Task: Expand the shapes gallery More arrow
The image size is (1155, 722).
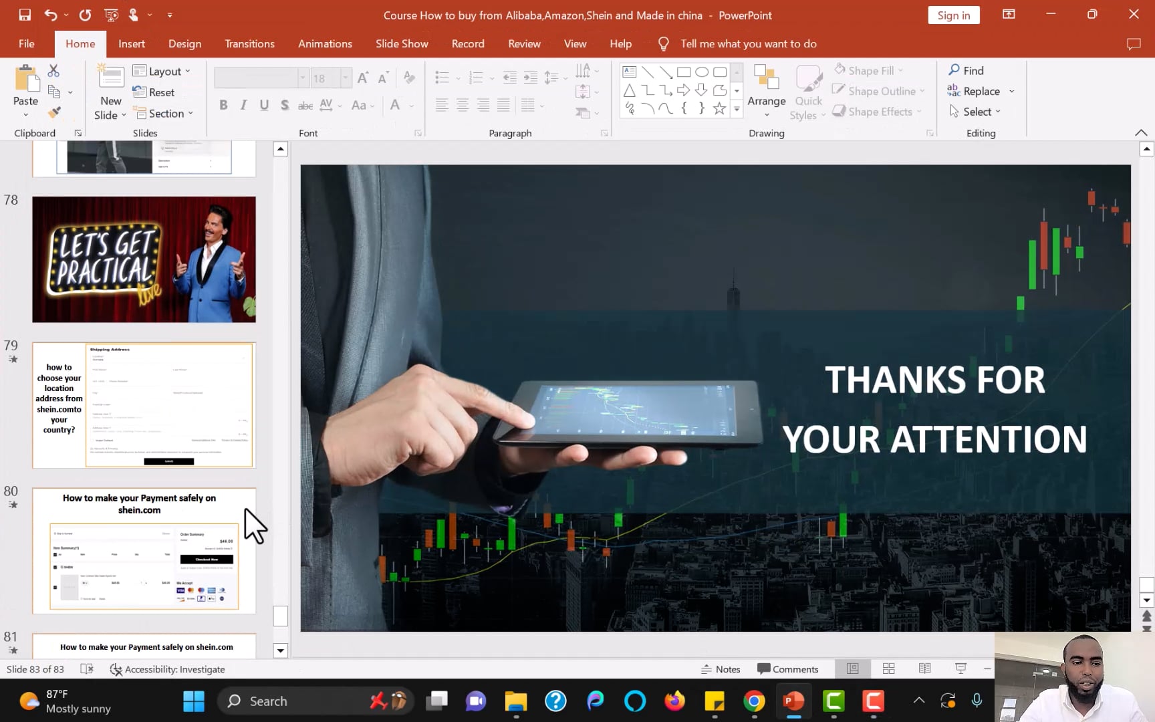Action: (x=737, y=109)
